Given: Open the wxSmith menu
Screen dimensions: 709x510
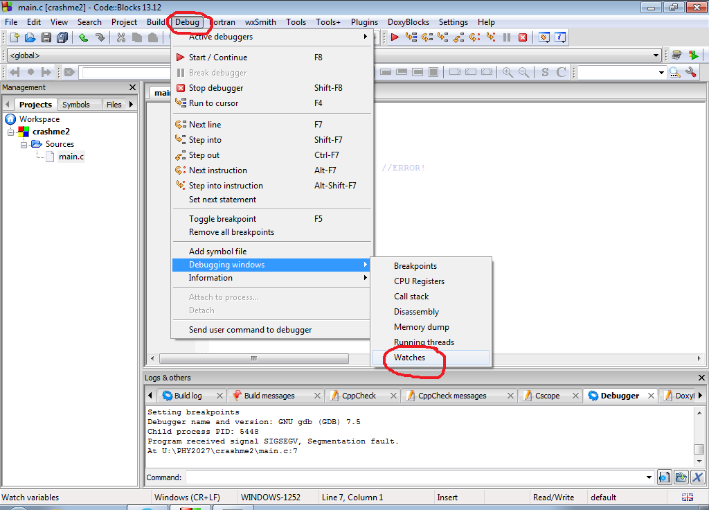Looking at the screenshot, I should tap(260, 22).
